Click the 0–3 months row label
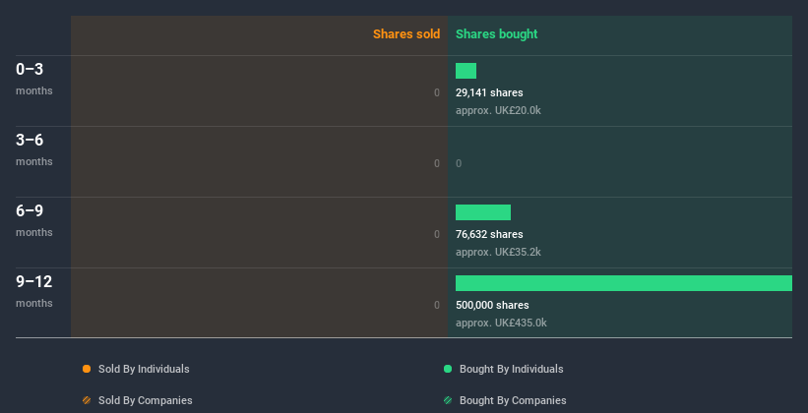 (34, 79)
